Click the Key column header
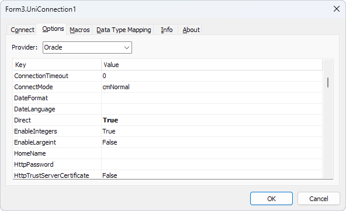Image resolution: width=346 pixels, height=211 pixels. pos(57,65)
